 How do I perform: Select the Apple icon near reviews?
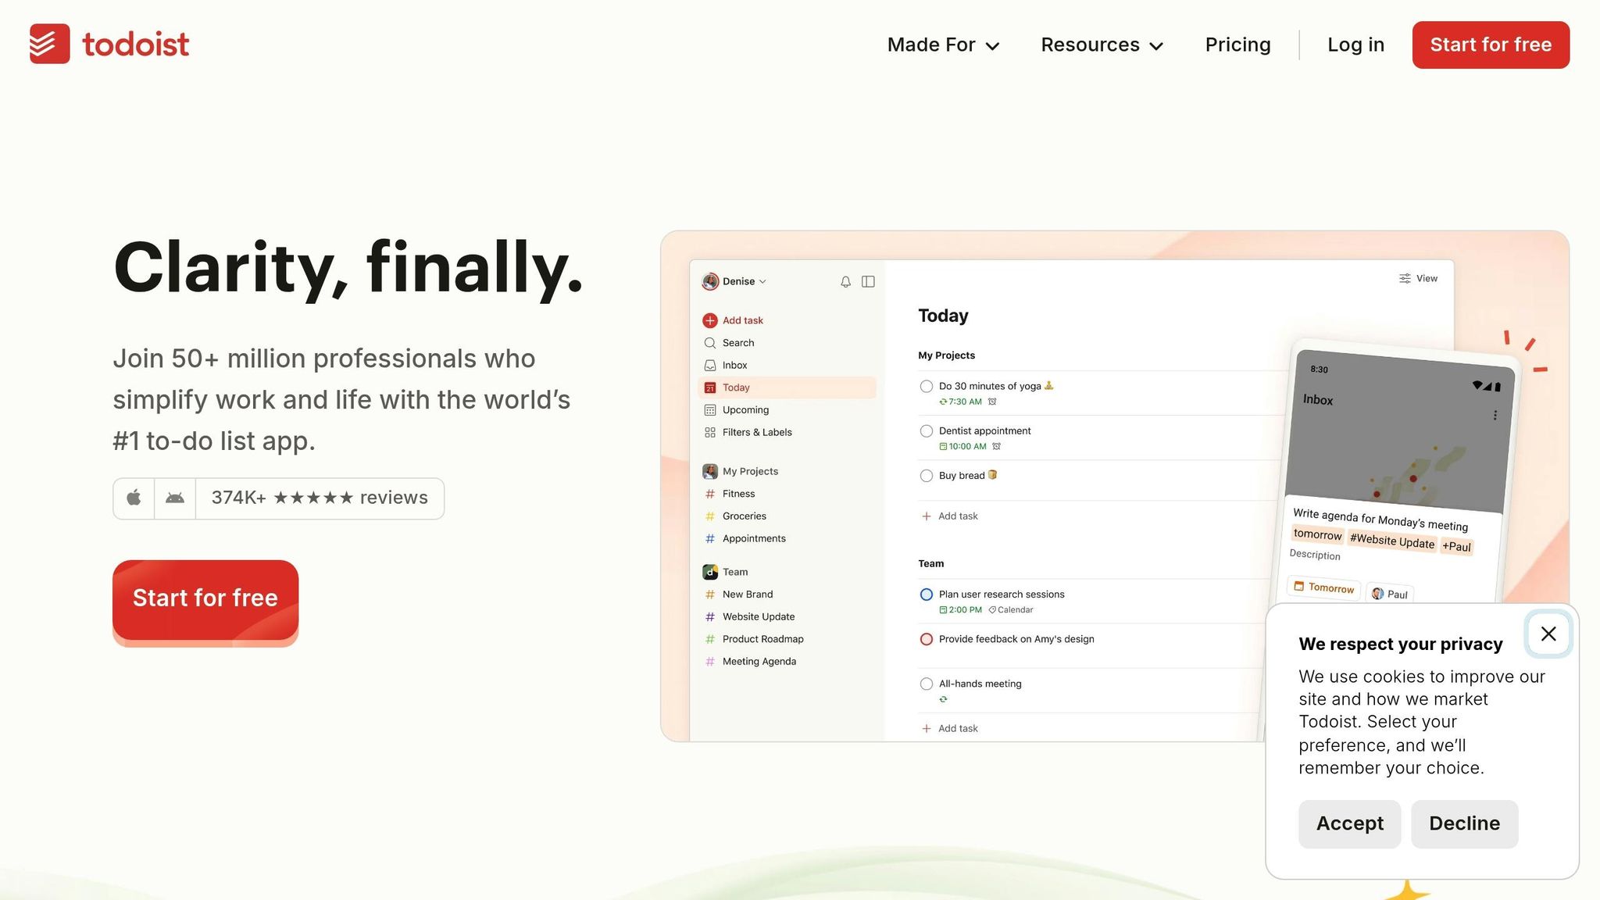tap(134, 498)
